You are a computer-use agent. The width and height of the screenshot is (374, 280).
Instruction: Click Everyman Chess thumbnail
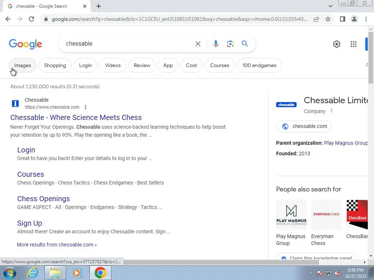(x=326, y=215)
